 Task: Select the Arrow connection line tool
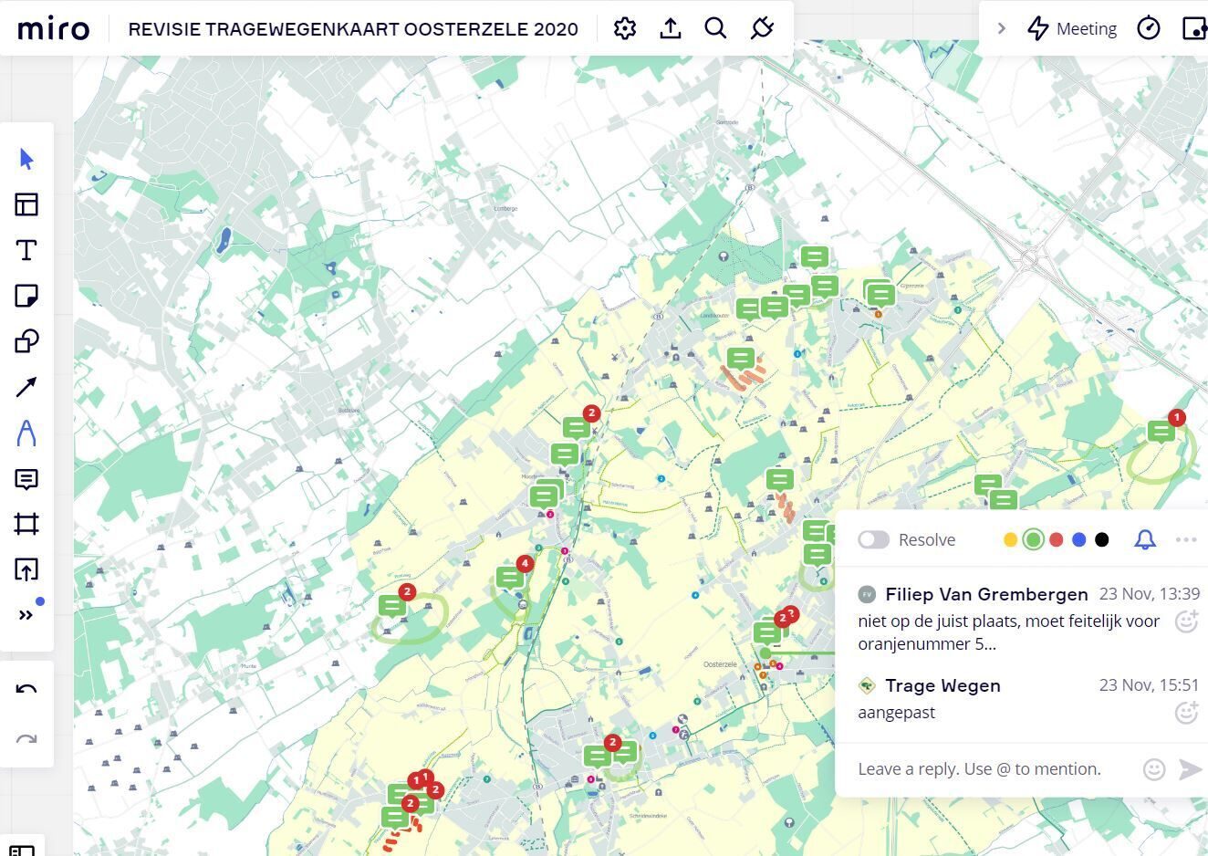(x=26, y=387)
